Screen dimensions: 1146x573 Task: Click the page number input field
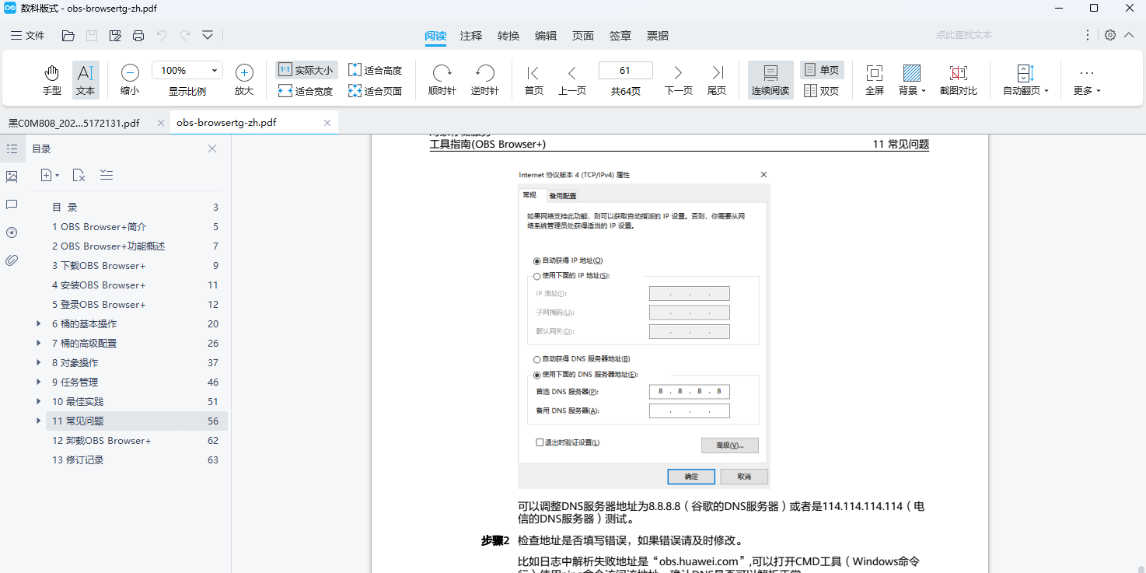625,70
